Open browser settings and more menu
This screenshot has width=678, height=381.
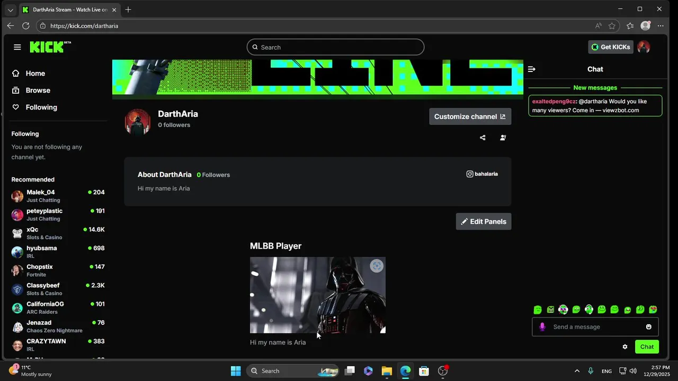click(x=661, y=25)
